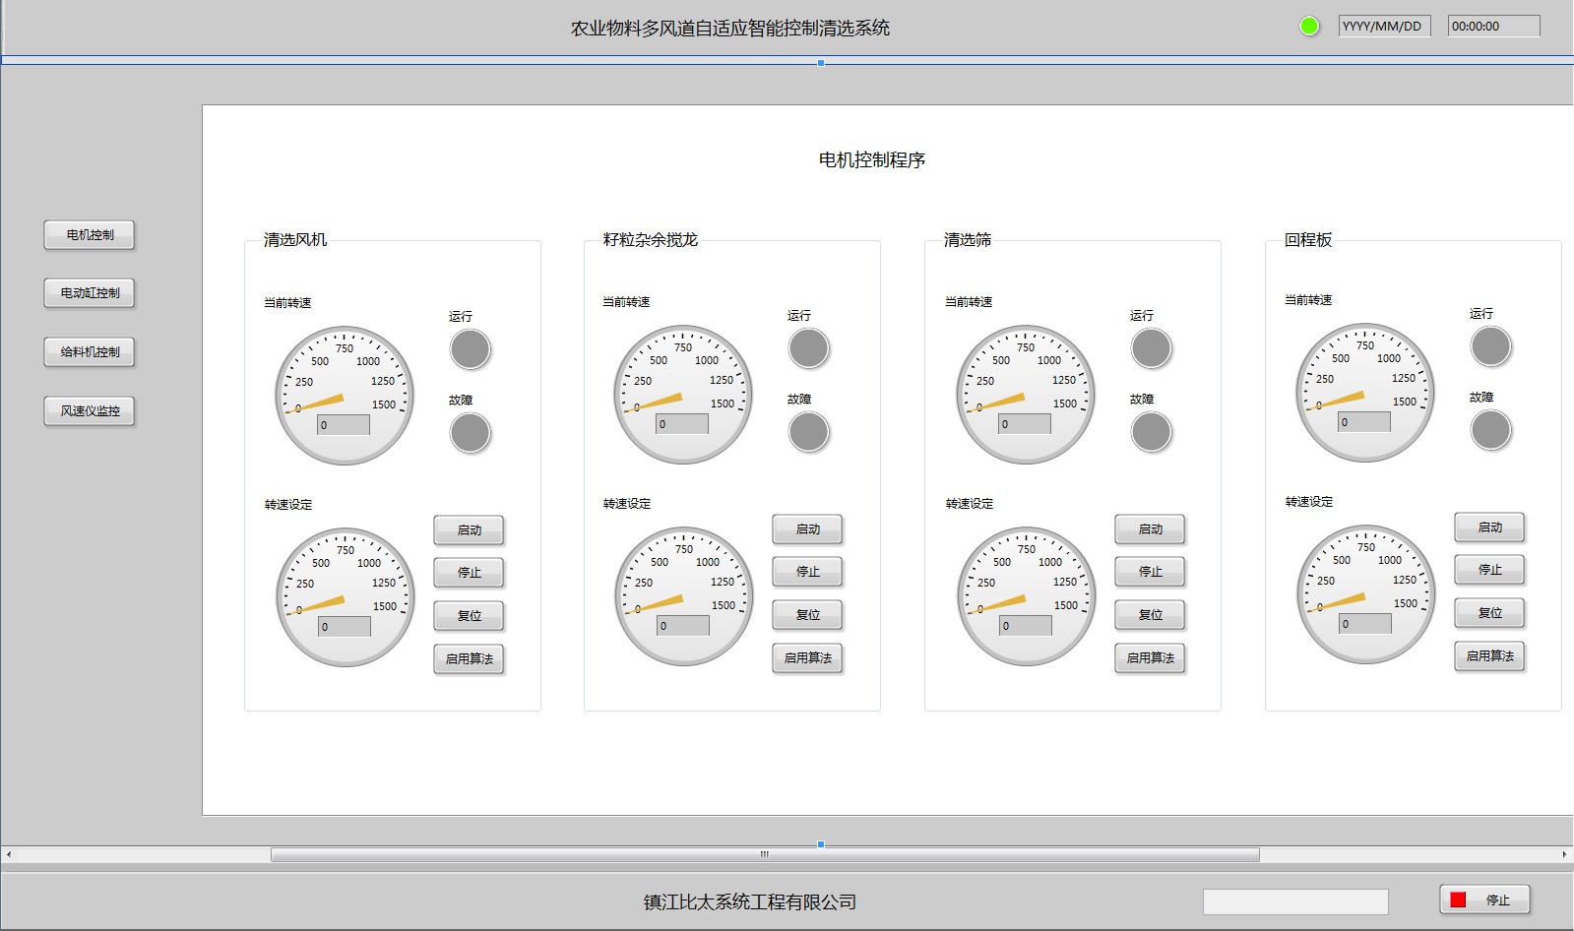
Task: Click the 籽粒杂余搅龙 转速设定 numeric value box
Action: pyautogui.click(x=683, y=626)
